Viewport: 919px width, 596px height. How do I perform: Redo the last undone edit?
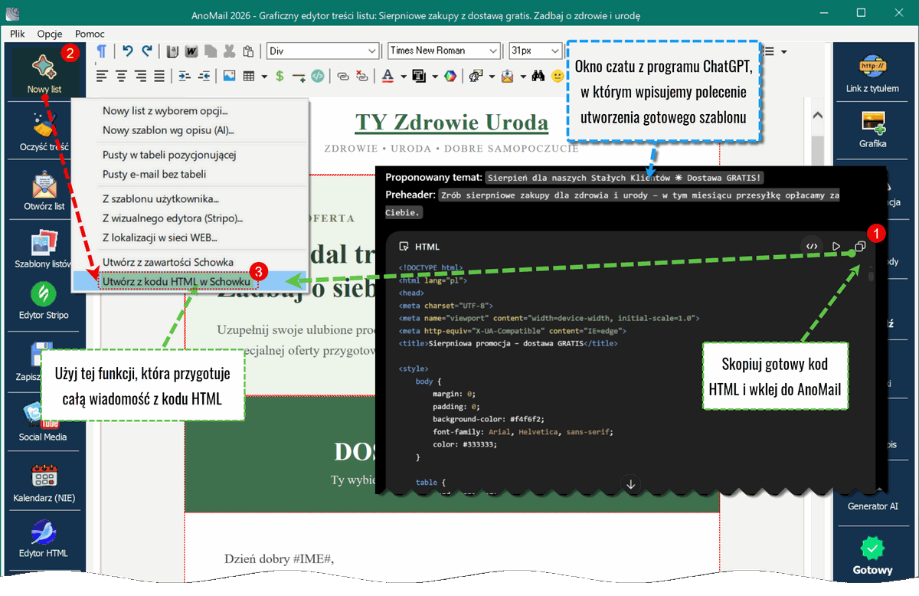tap(147, 51)
